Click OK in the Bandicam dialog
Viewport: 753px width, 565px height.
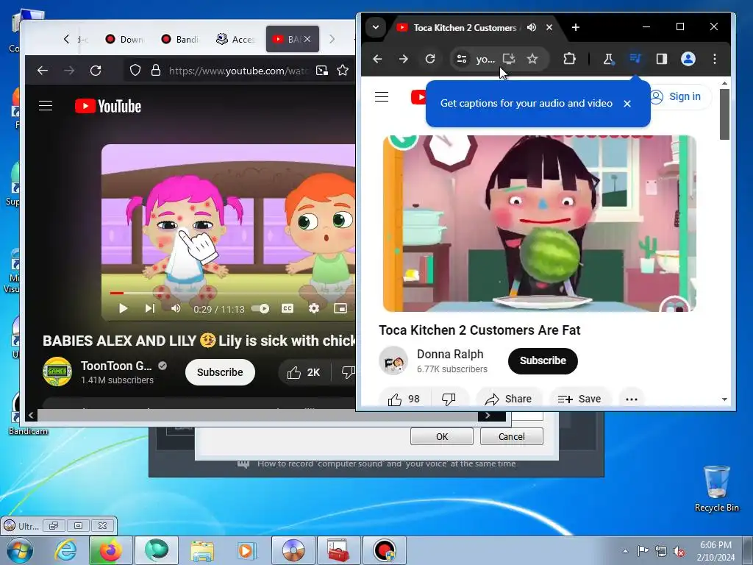[x=442, y=436]
